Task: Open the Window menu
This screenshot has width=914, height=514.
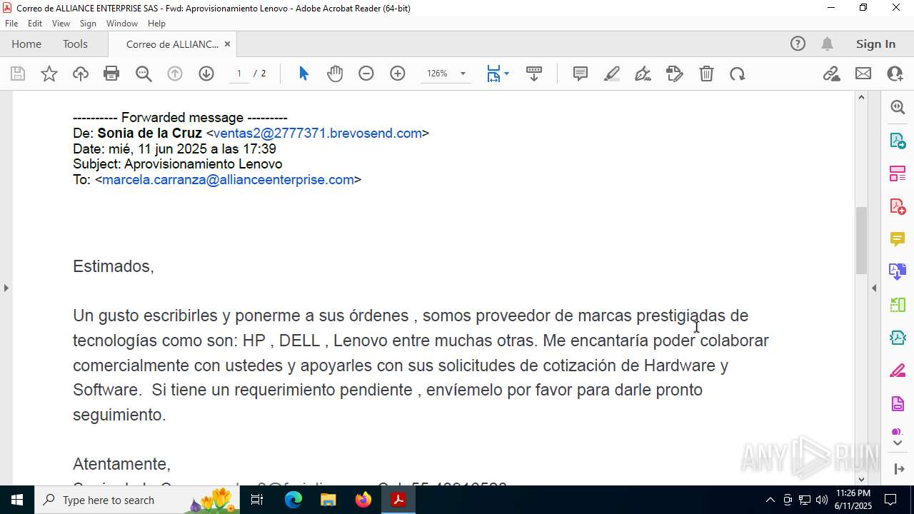Action: pos(122,24)
